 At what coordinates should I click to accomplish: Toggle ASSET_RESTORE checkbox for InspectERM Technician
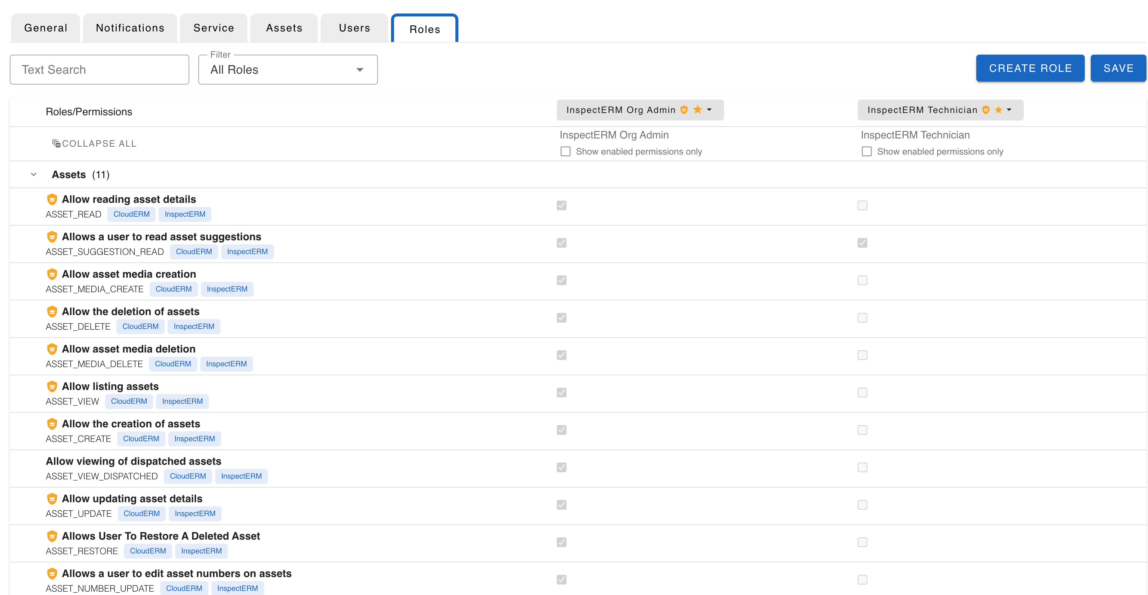coord(862,542)
